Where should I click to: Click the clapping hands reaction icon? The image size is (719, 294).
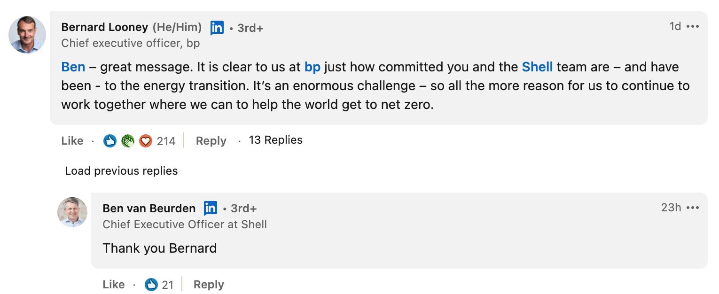tap(127, 141)
